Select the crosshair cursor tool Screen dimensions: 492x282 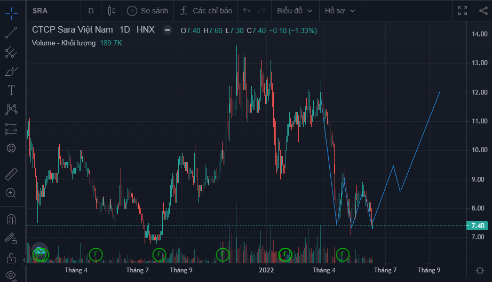point(11,11)
